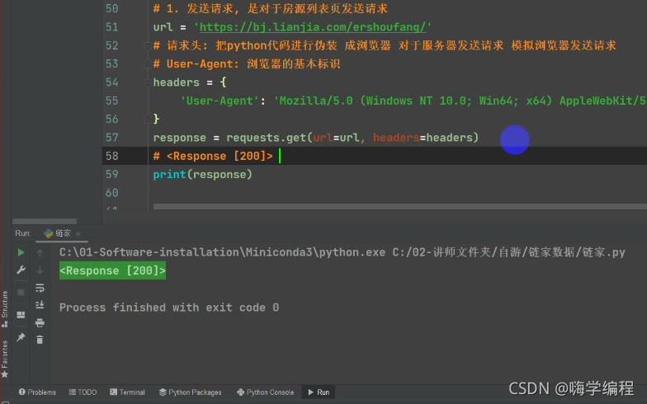This screenshot has height=404, width=647.
Task: Click line number 51 in the gutter
Action: pos(112,27)
